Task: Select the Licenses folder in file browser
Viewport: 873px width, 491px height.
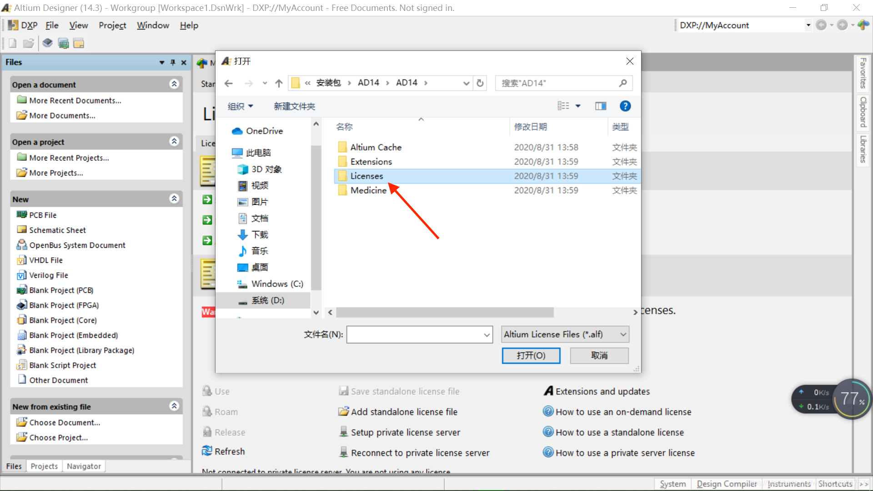Action: coord(367,175)
